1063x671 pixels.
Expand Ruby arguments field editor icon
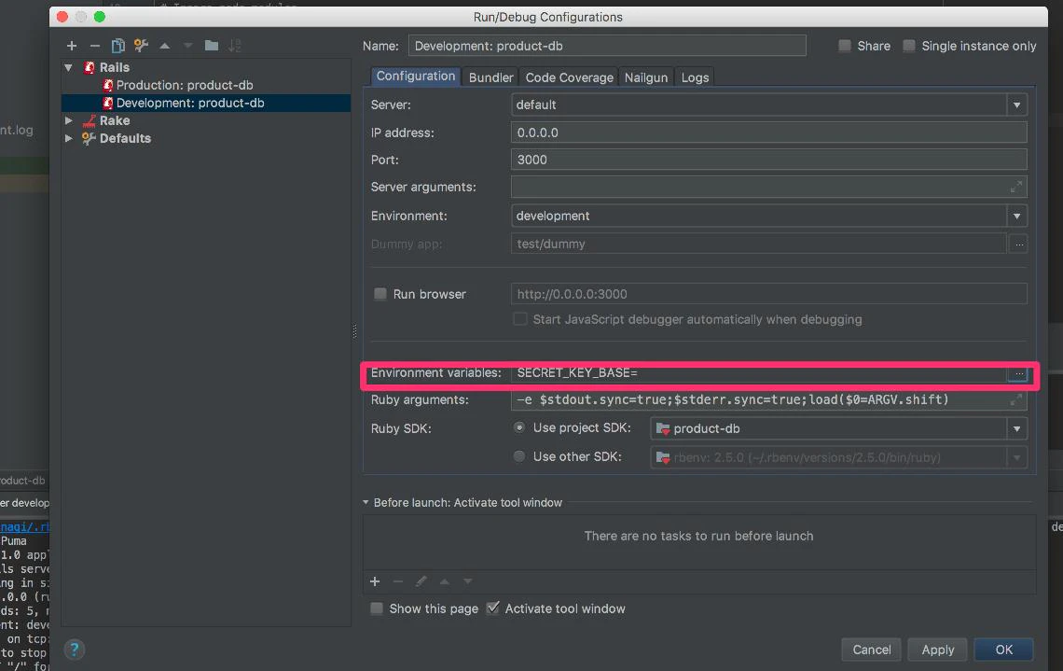point(1015,399)
